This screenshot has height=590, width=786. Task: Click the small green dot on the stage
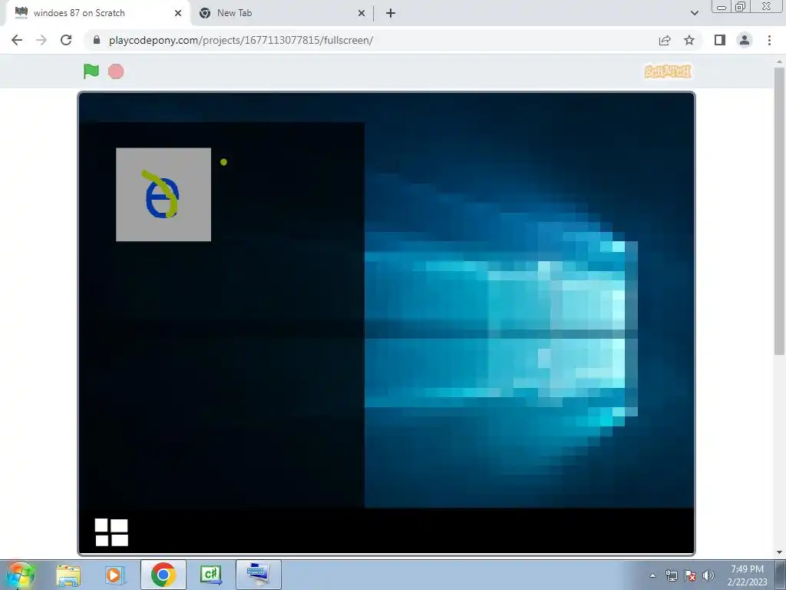pyautogui.click(x=223, y=162)
